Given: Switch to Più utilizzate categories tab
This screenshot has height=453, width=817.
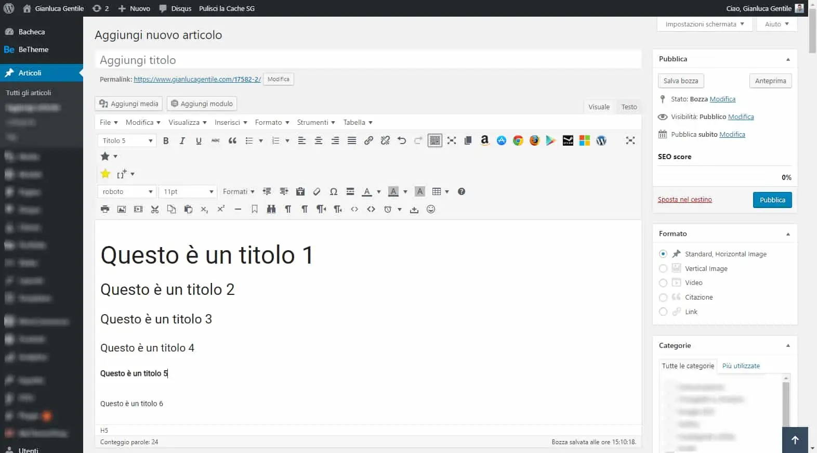Looking at the screenshot, I should click(x=741, y=366).
